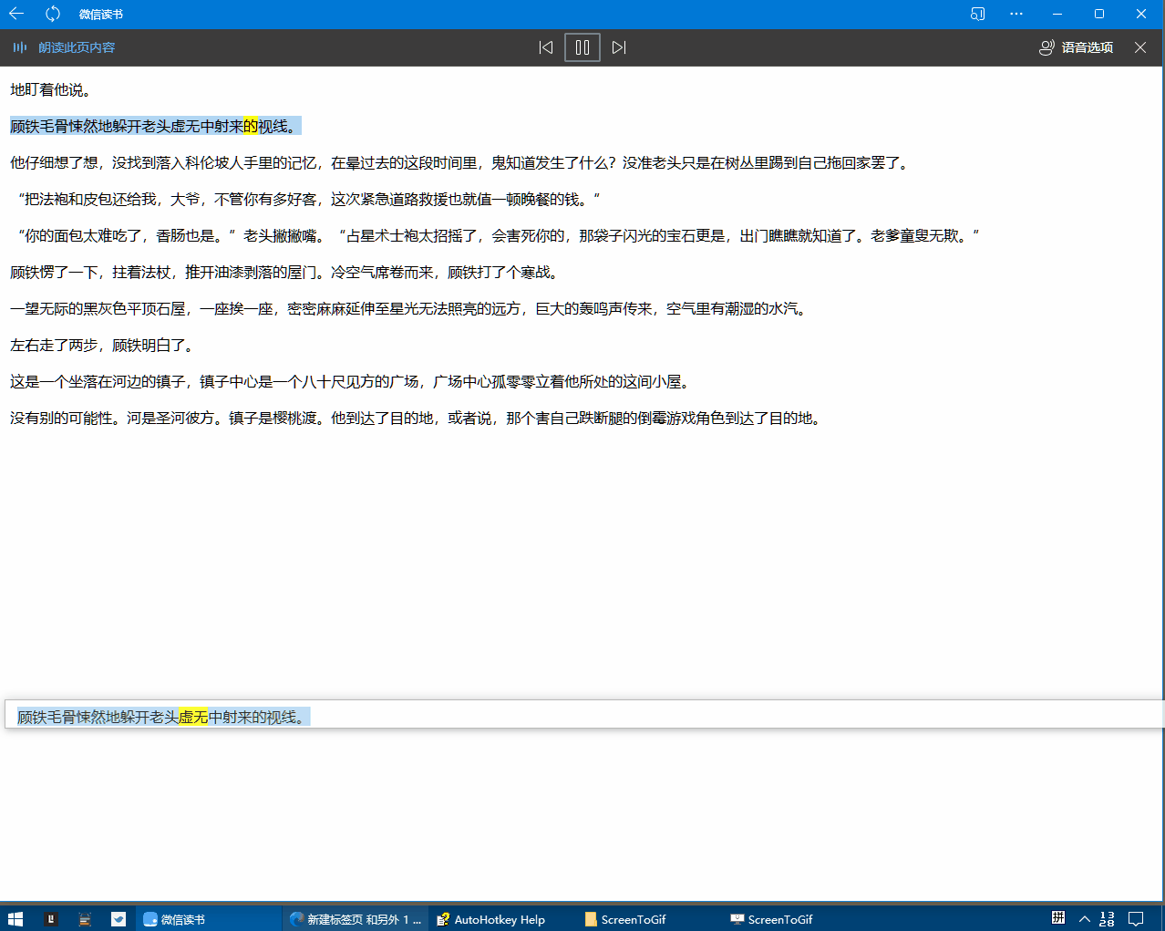Viewport: 1165px width, 931px height.
Task: Skip to next paragraph in read aloud
Action: pyautogui.click(x=619, y=47)
